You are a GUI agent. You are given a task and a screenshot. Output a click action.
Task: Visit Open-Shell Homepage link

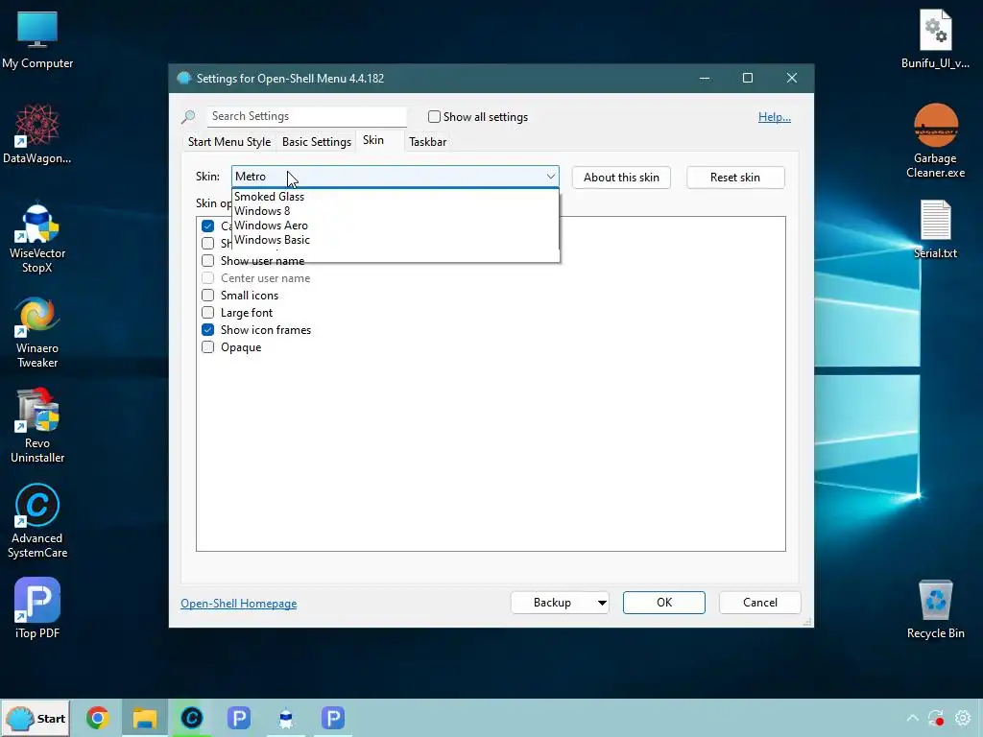pos(239,604)
